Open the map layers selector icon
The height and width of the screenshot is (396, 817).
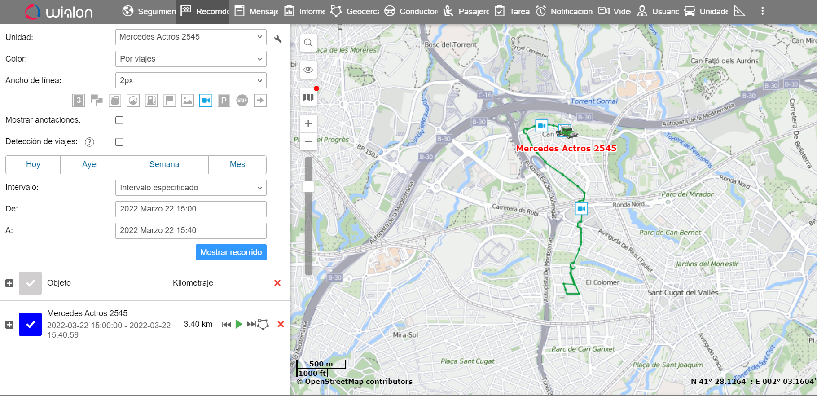coord(308,97)
